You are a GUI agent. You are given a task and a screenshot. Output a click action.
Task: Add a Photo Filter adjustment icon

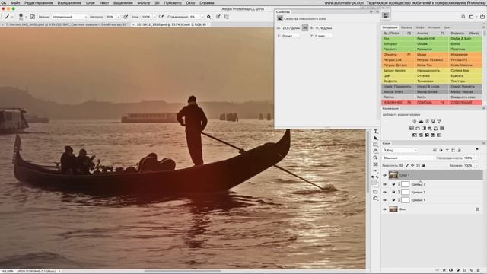coord(430,129)
